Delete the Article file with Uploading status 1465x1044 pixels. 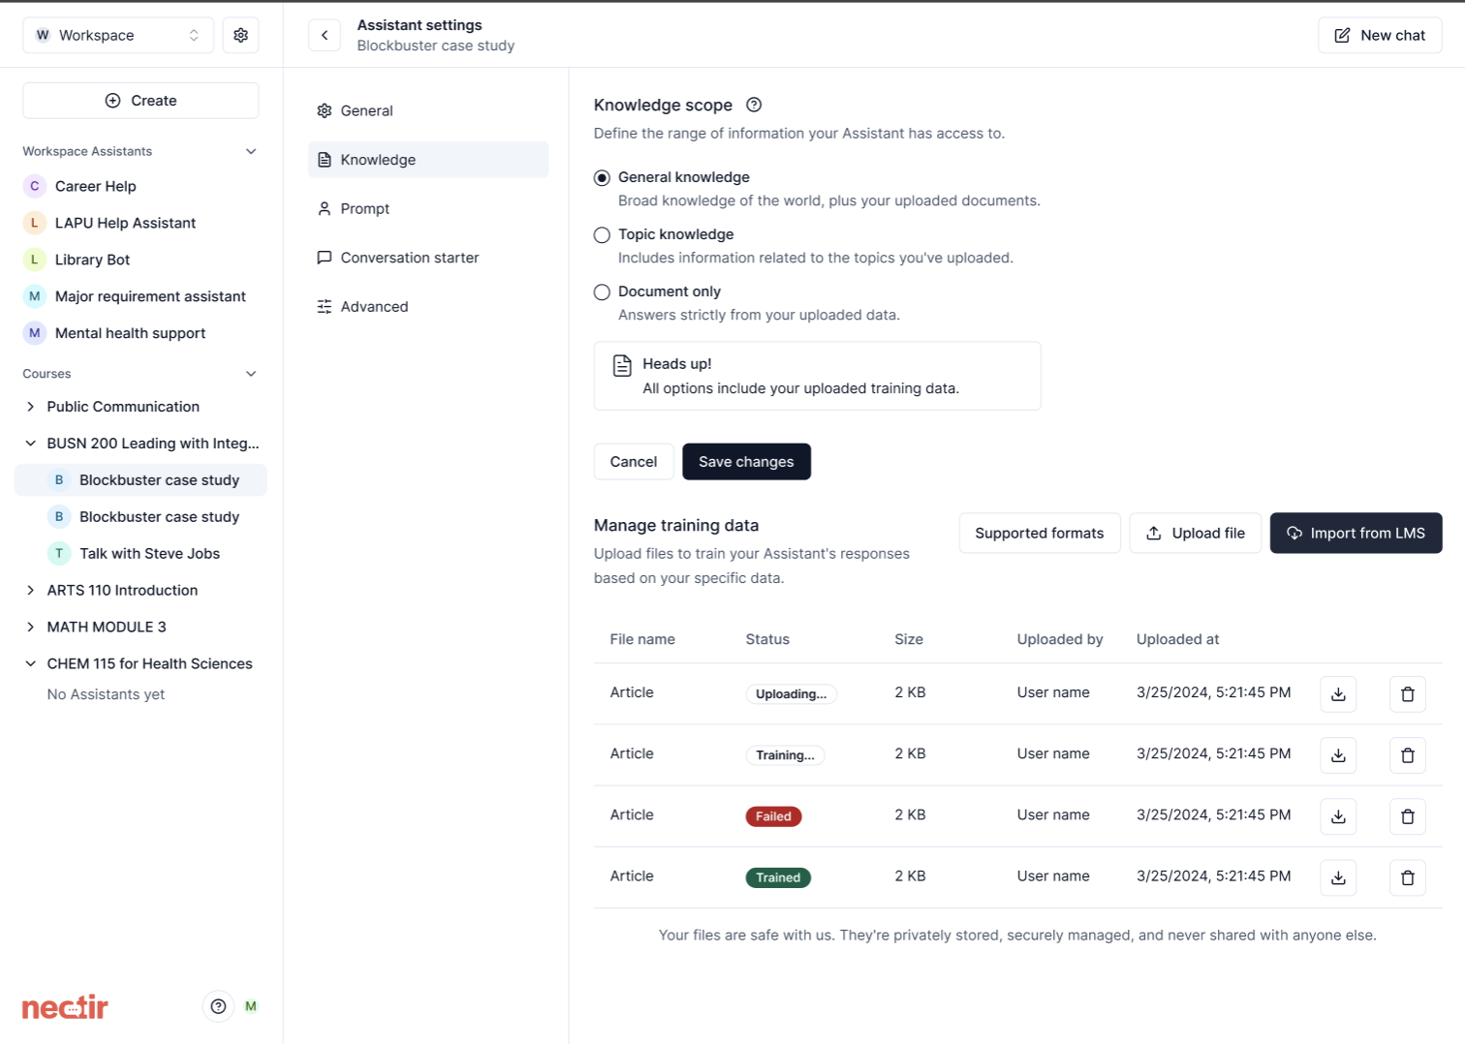click(x=1408, y=693)
